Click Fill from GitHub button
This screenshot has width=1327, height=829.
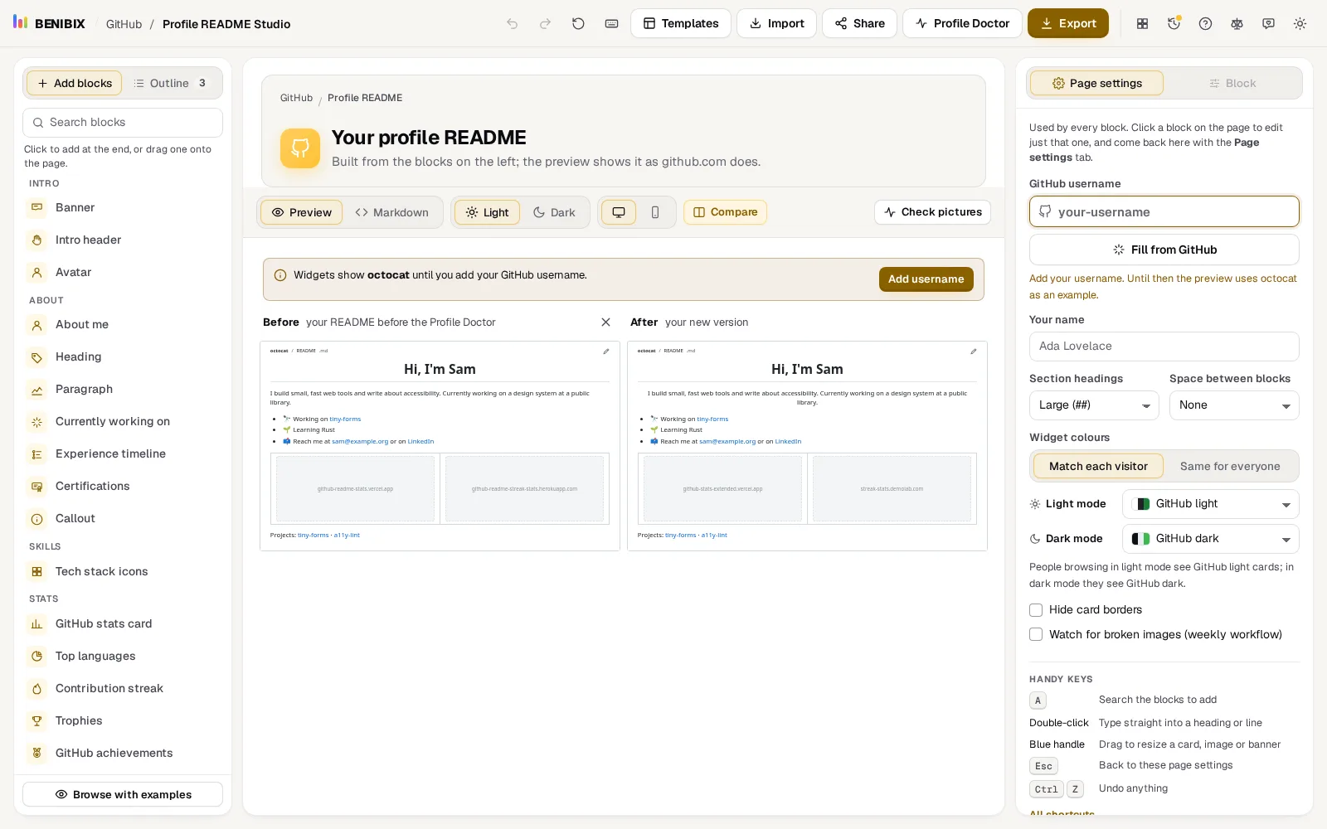click(x=1164, y=250)
